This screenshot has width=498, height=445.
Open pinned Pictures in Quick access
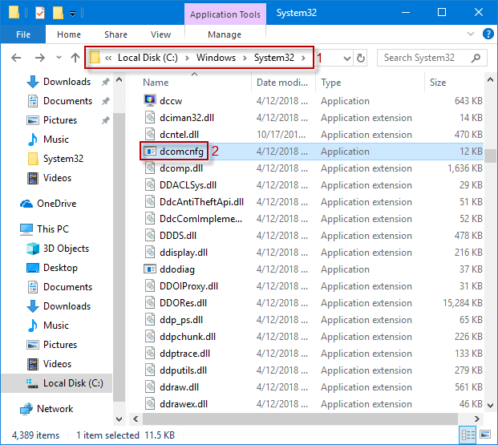pos(60,120)
